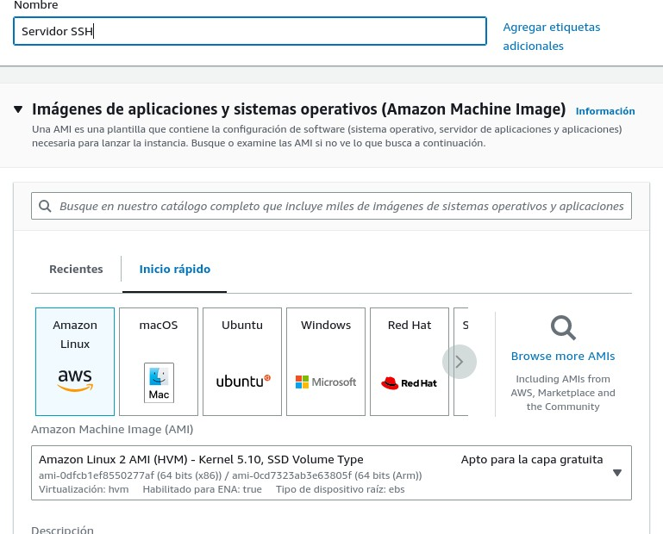Click the Tipo de dispositivo raíz: ebs text

click(x=341, y=489)
